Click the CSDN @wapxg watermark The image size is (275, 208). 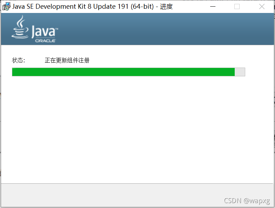click(x=247, y=201)
